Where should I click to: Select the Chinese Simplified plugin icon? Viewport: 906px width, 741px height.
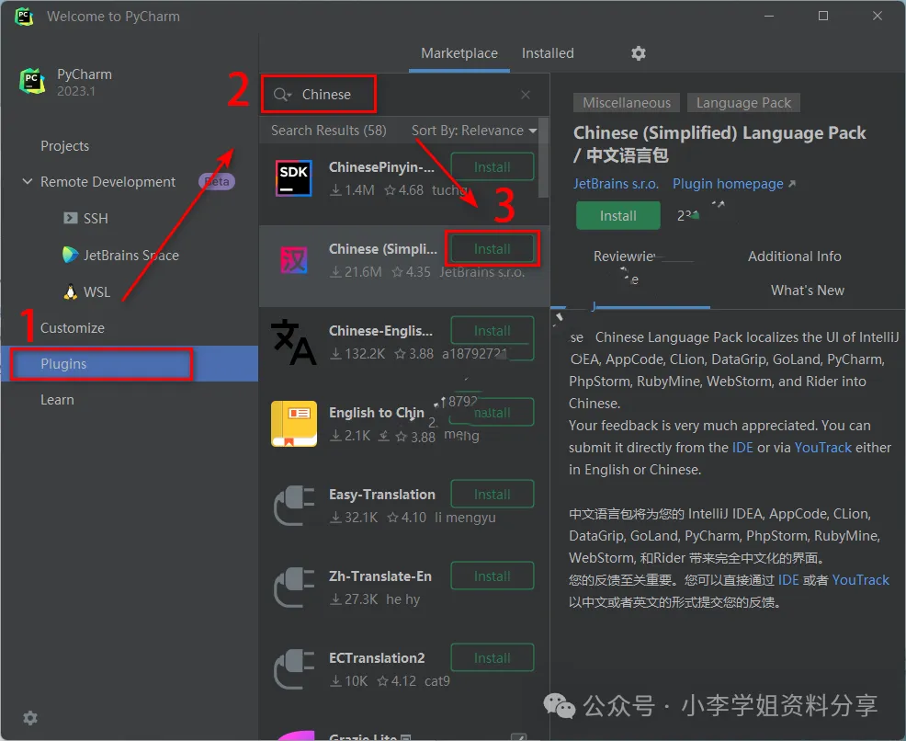pyautogui.click(x=293, y=260)
